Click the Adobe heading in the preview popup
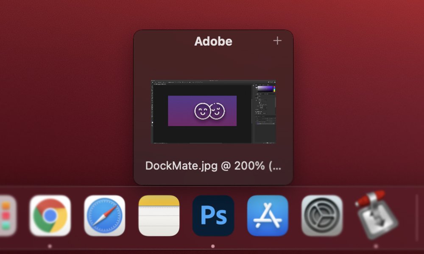Viewport: 424px width, 254px height. pos(213,41)
